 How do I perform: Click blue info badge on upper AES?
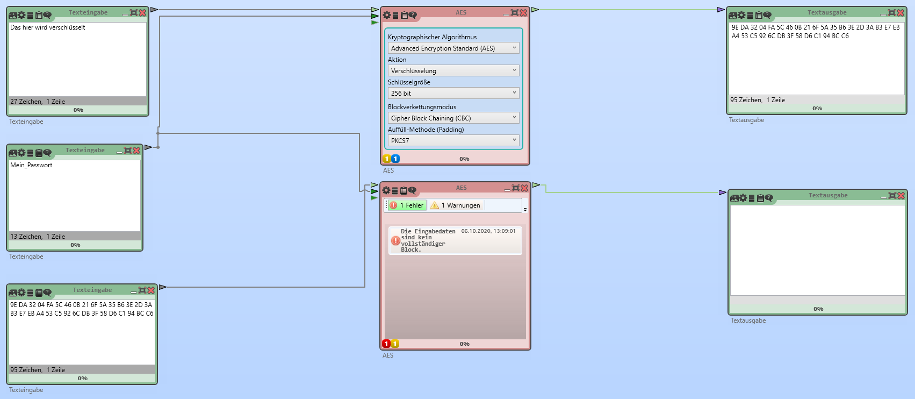point(395,159)
